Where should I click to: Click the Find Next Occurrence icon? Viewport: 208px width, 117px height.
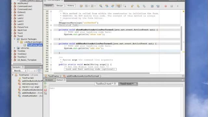tap(113, 6)
